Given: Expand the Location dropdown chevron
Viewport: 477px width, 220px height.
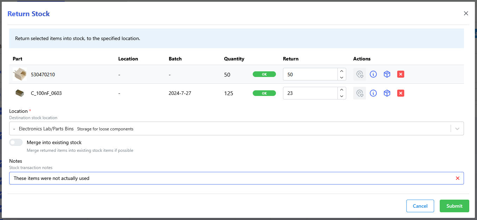Looking at the screenshot, I should point(457,129).
